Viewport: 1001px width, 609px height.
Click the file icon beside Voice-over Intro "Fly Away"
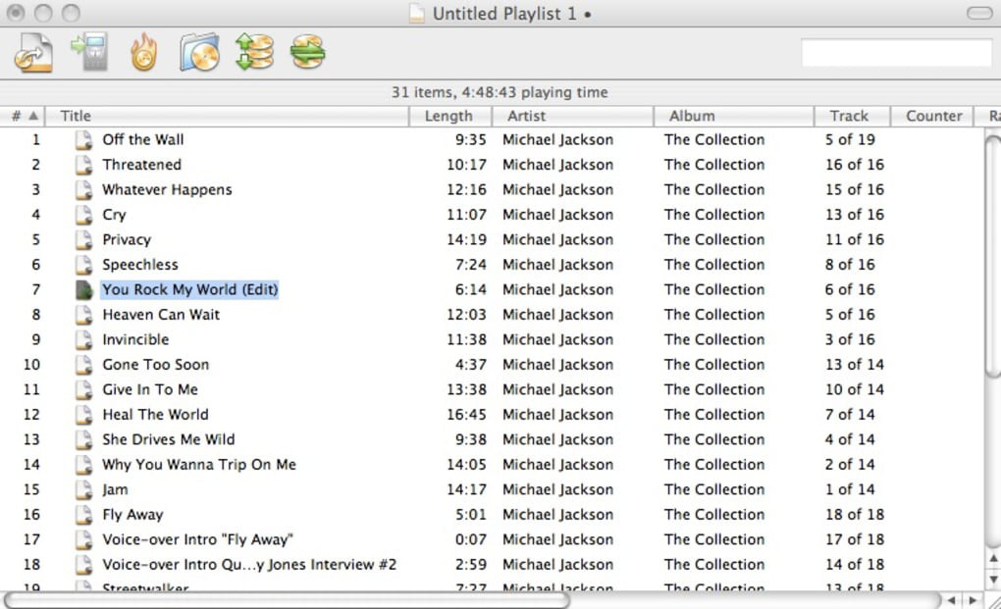[x=83, y=539]
